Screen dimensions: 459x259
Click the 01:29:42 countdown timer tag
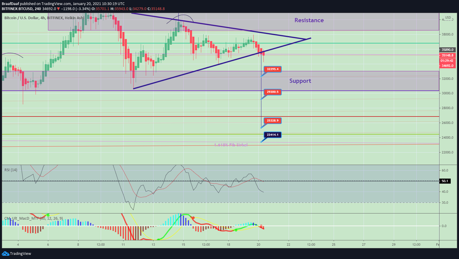click(x=447, y=61)
